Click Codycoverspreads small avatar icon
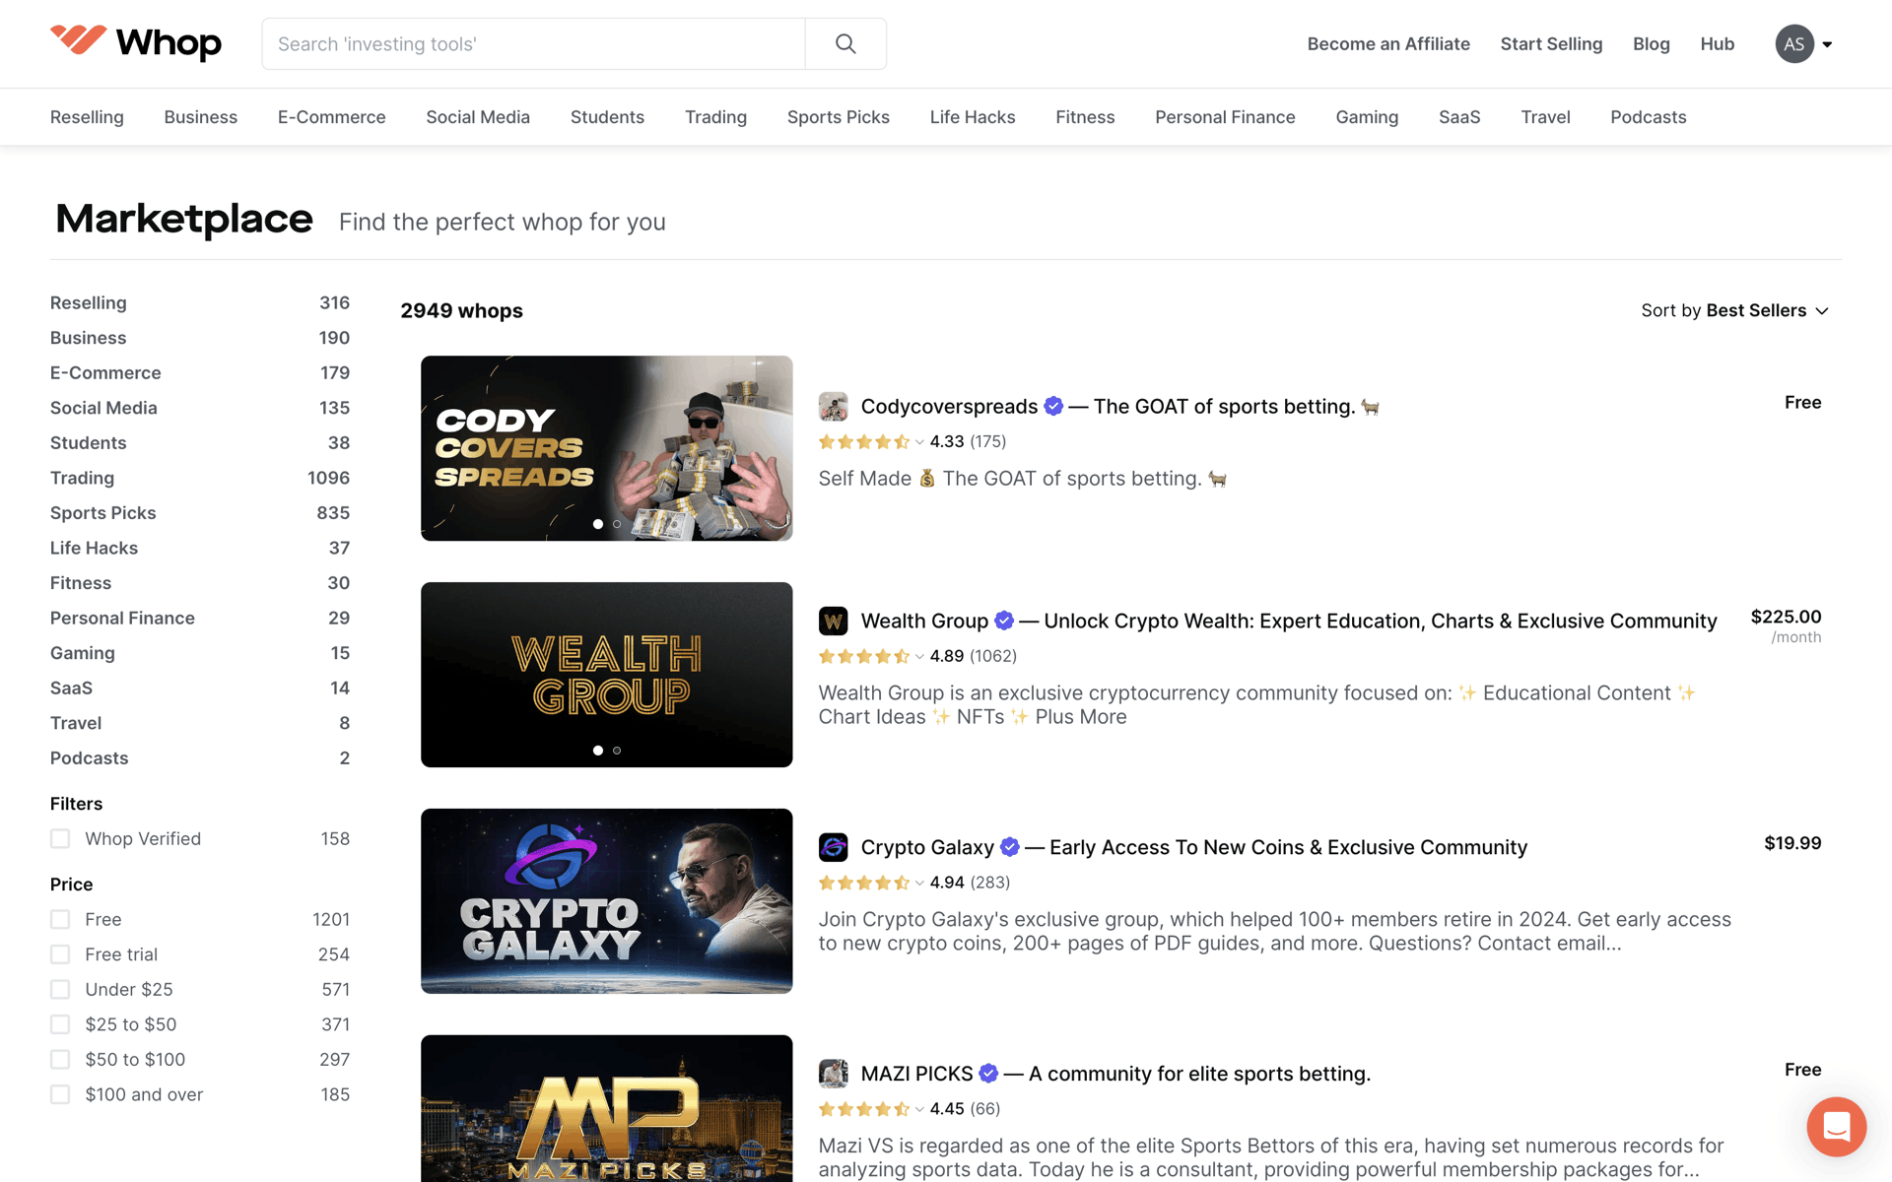 coord(833,406)
